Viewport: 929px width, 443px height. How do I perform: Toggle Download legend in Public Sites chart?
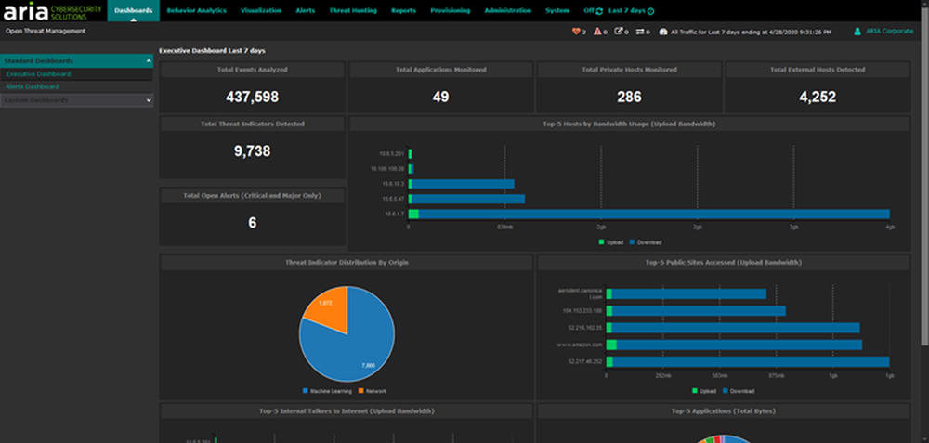[x=739, y=391]
